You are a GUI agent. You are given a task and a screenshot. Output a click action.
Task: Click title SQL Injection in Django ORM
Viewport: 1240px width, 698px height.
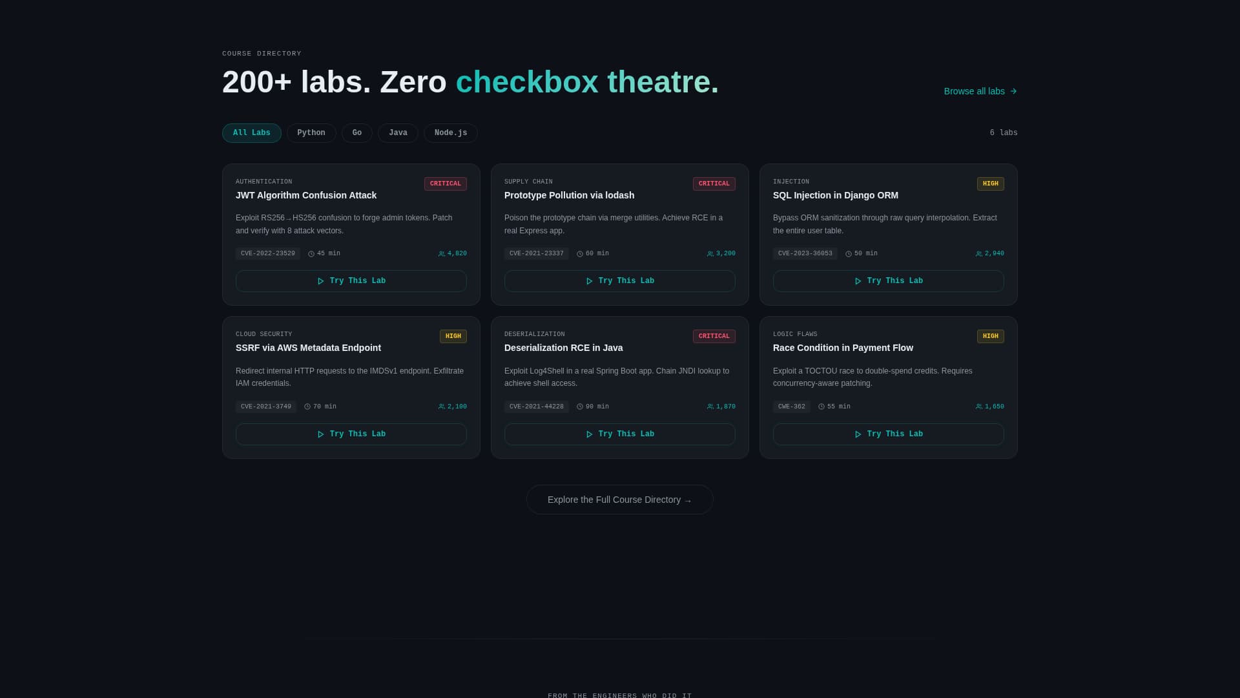(836, 195)
